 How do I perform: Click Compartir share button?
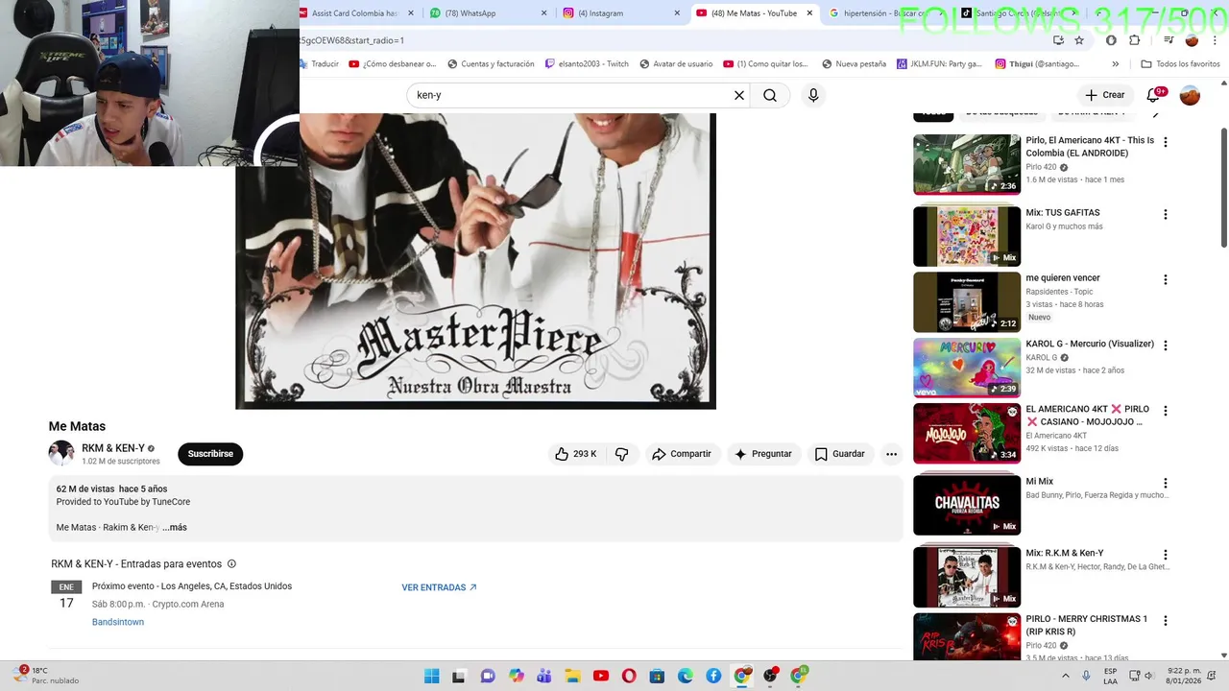pos(682,454)
